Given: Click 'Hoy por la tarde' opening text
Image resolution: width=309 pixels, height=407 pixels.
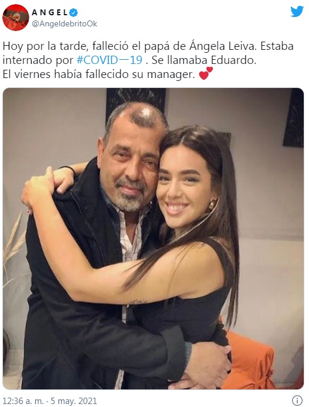Looking at the screenshot, I should click(45, 46).
